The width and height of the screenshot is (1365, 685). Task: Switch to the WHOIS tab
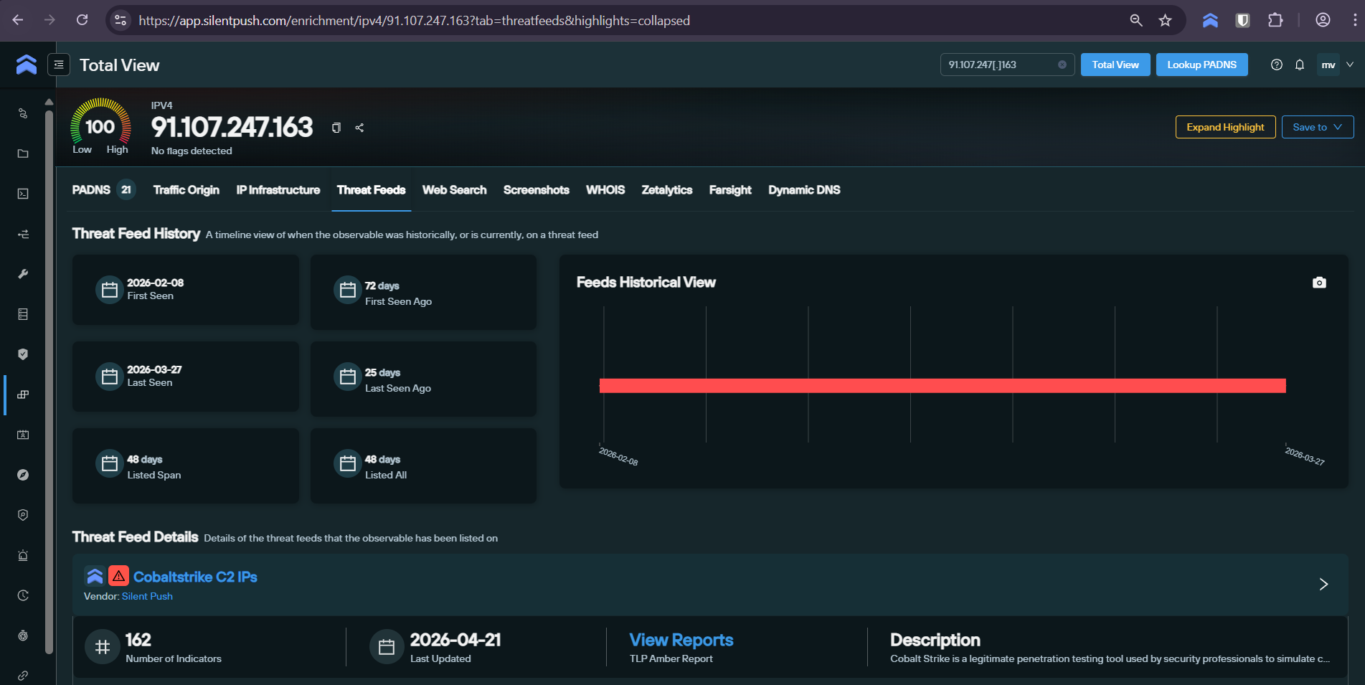(605, 190)
